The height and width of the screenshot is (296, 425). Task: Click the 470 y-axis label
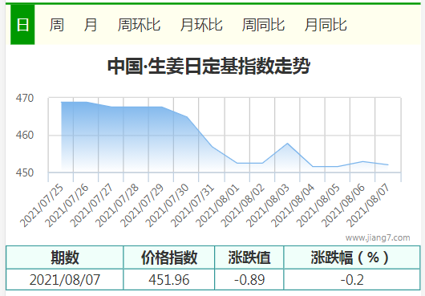pos(25,98)
